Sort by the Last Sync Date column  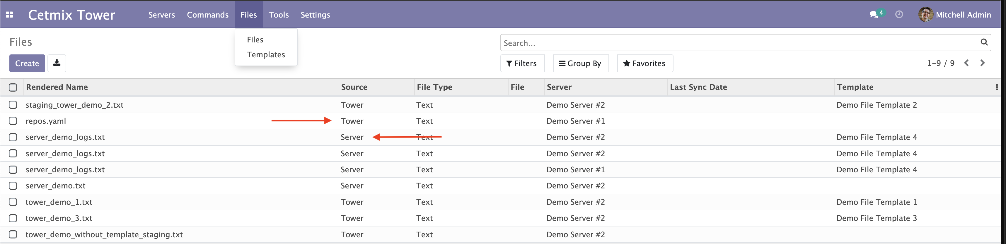tap(698, 87)
